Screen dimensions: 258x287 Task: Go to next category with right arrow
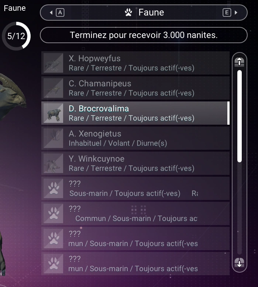pos(236,13)
